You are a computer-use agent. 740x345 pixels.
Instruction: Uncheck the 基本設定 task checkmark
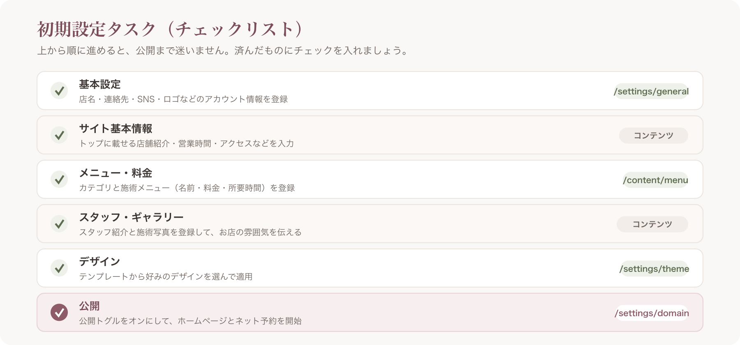tap(59, 91)
